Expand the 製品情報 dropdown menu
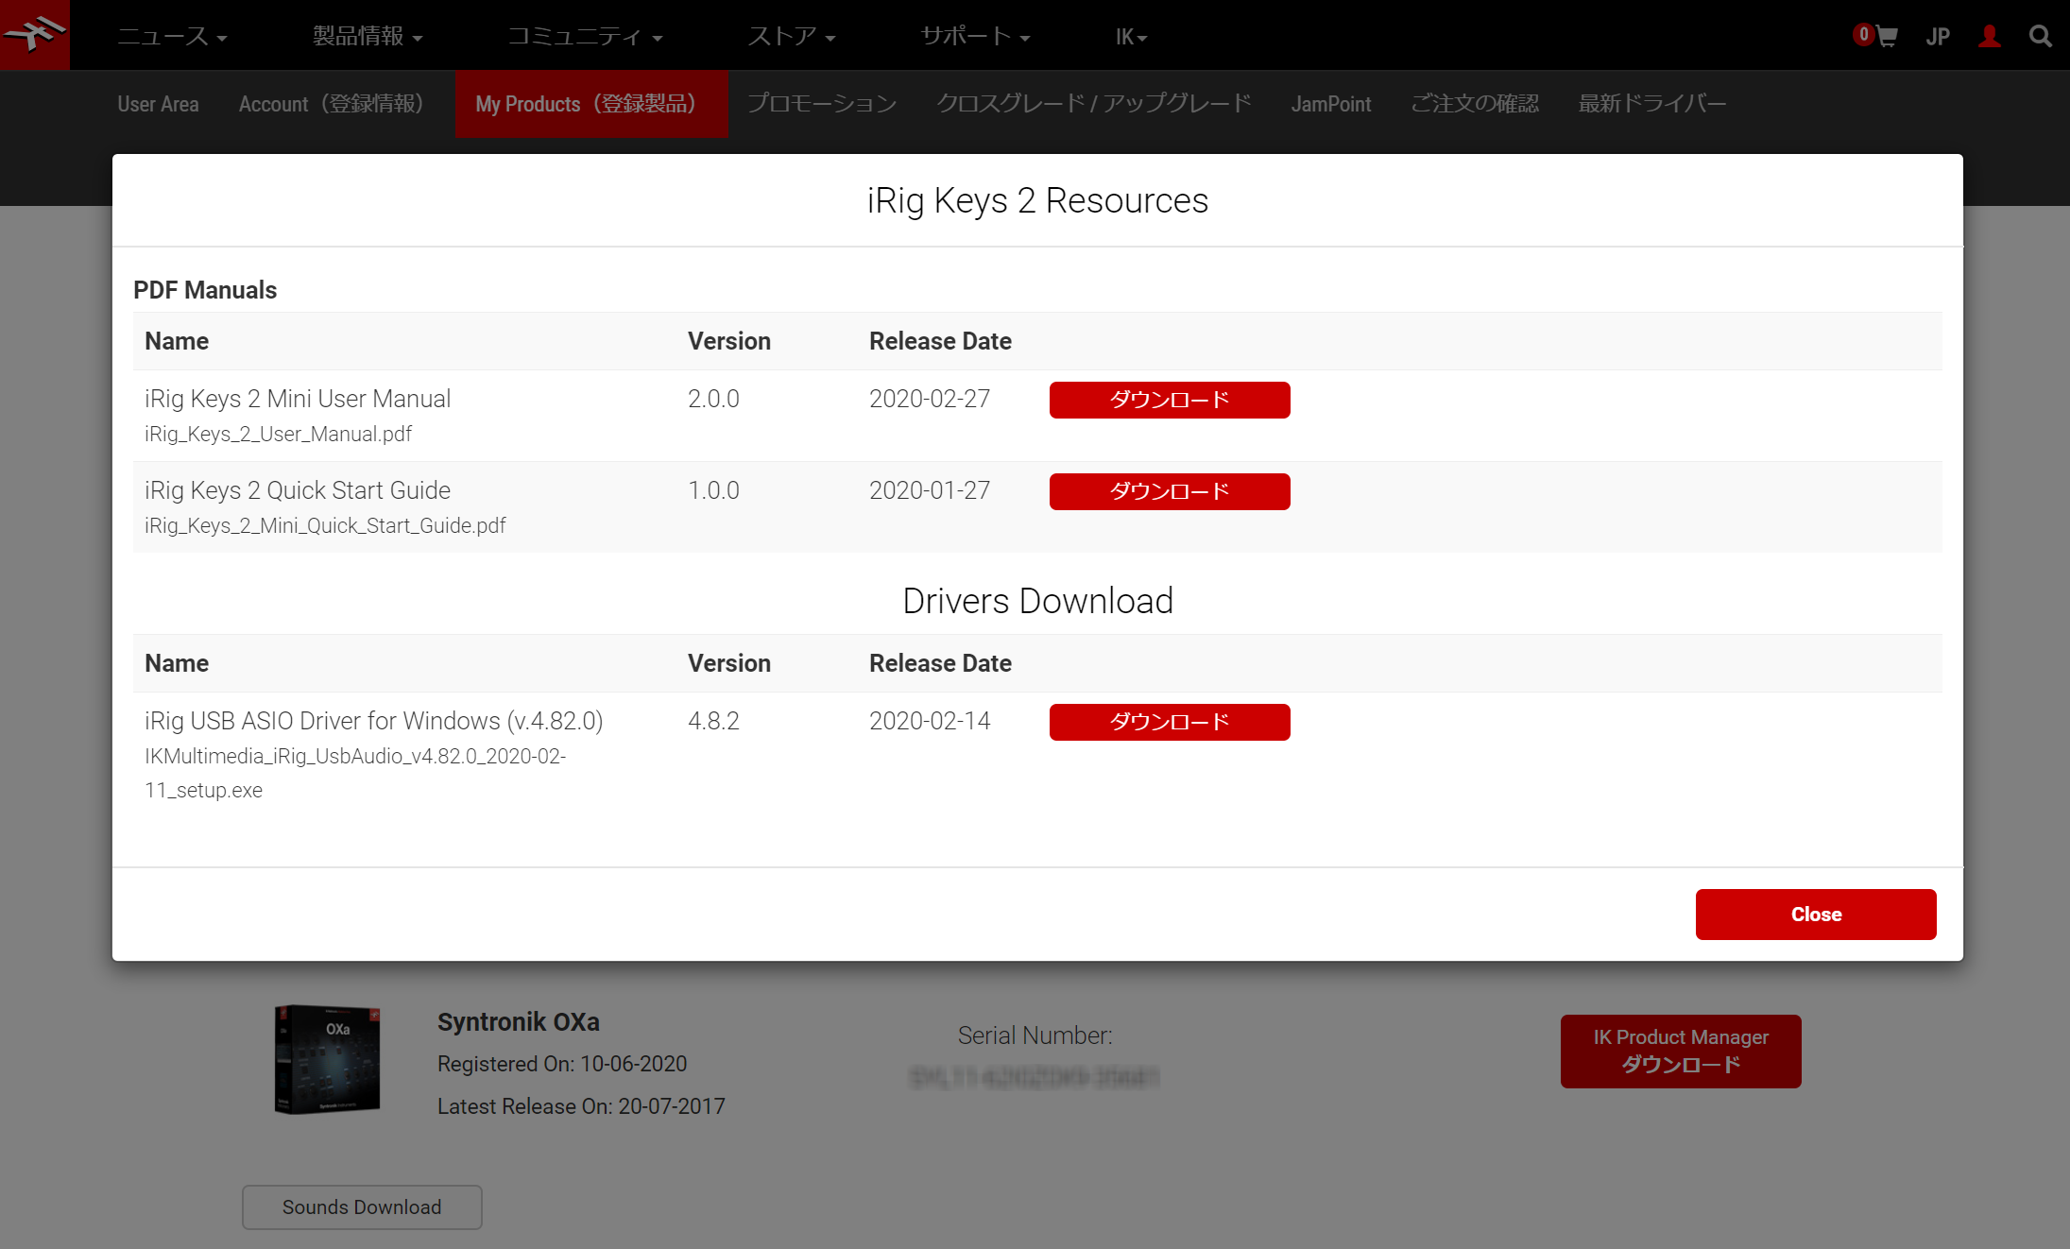The height and width of the screenshot is (1249, 2070). tap(368, 36)
